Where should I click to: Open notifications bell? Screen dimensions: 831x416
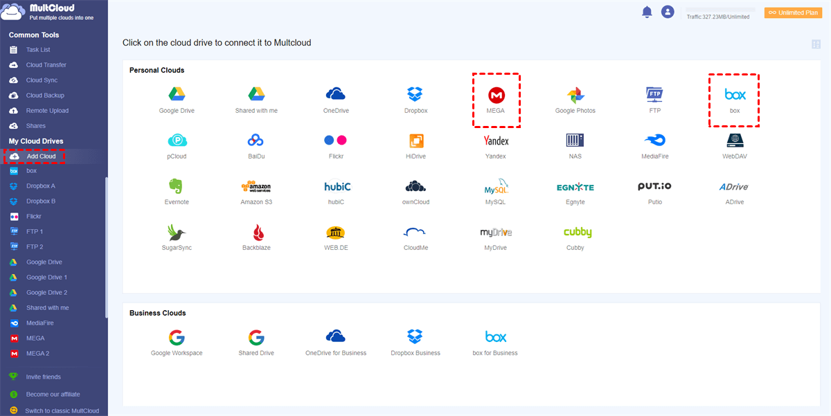647,12
